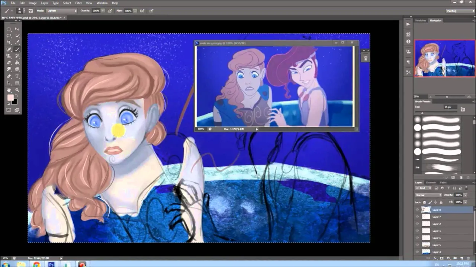The image size is (476, 267).
Task: Change the screen mode
Action: point(17,110)
